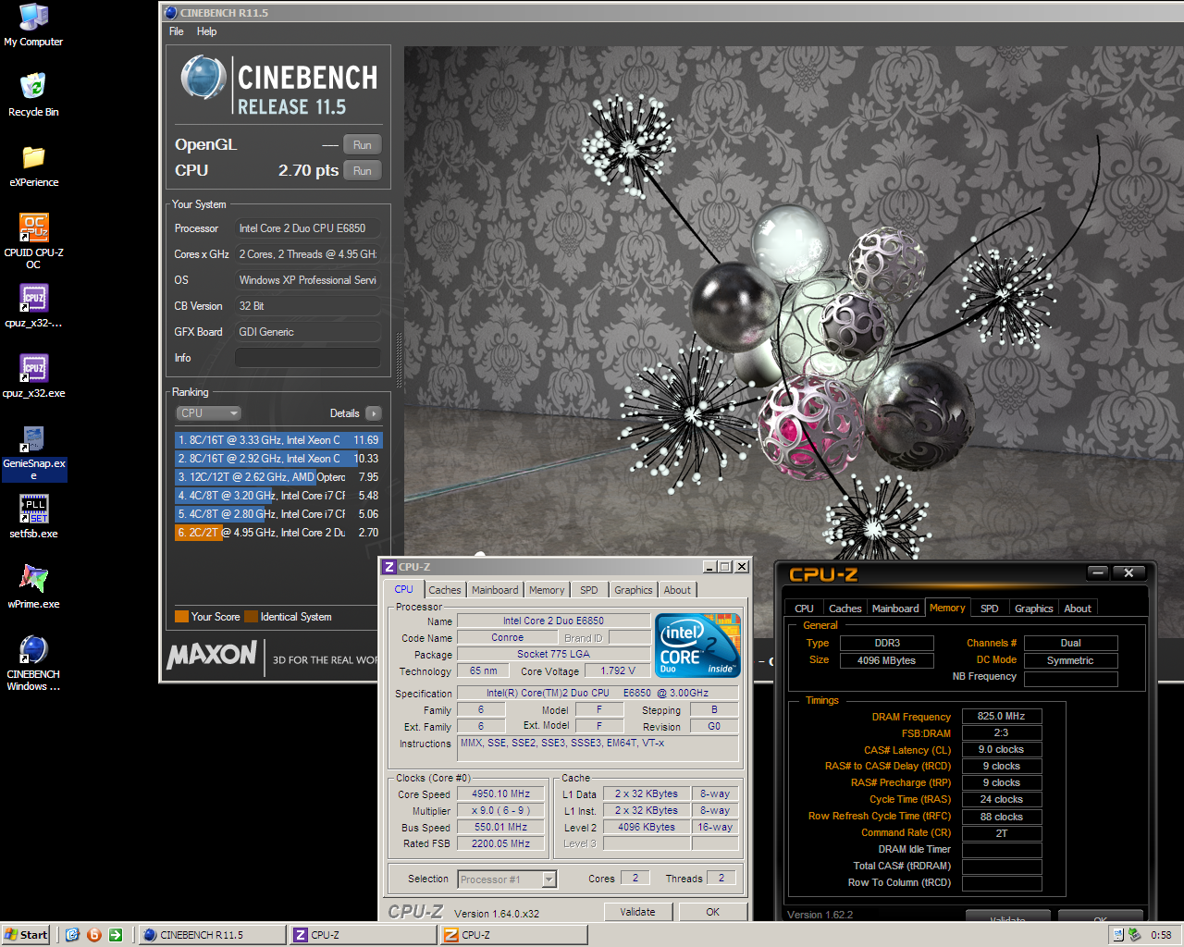1184x947 pixels.
Task: Open the CINEBENCH Windows desktop shortcut
Action: [33, 663]
